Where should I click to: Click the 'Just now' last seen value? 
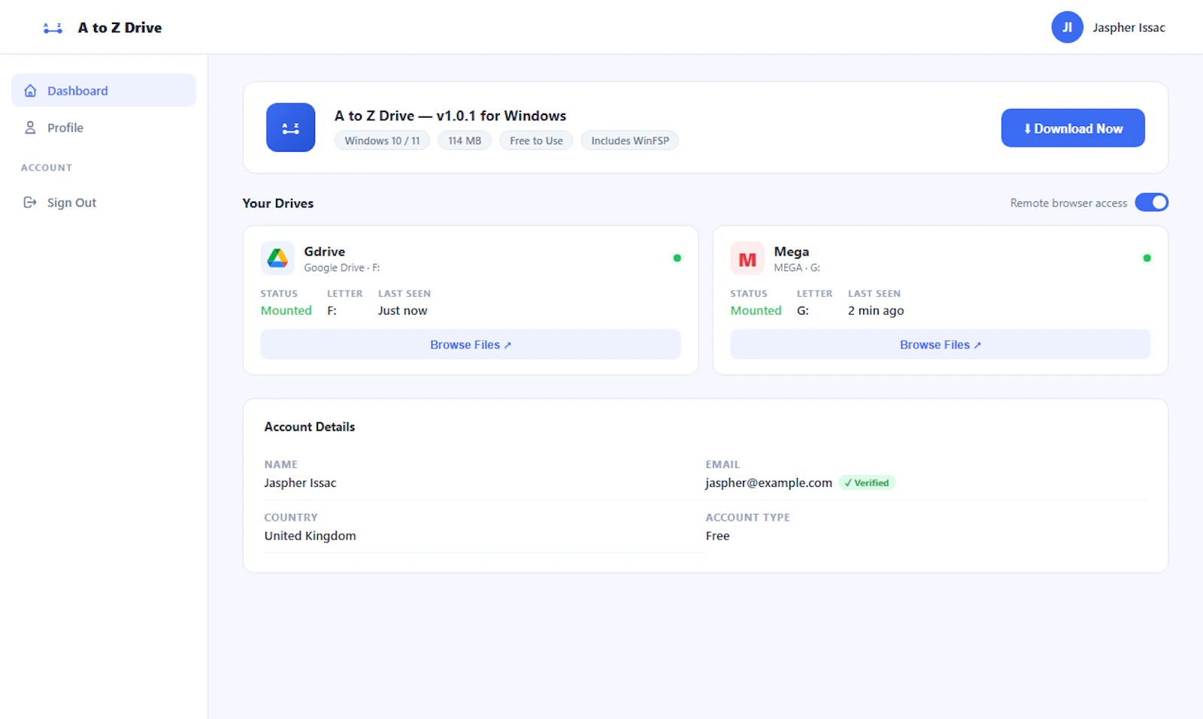click(x=402, y=310)
